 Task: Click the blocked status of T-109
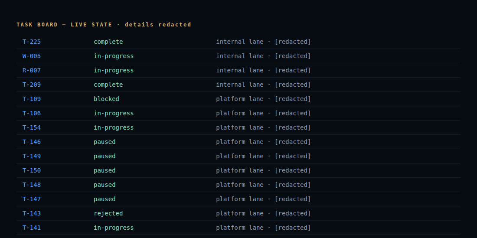point(107,99)
